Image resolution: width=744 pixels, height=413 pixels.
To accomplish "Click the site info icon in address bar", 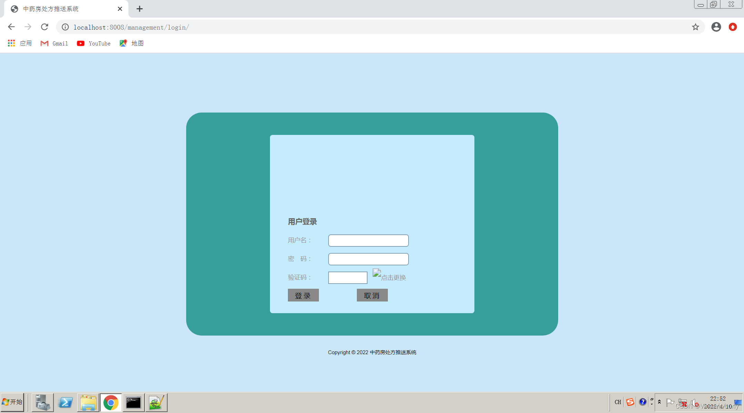I will 65,27.
